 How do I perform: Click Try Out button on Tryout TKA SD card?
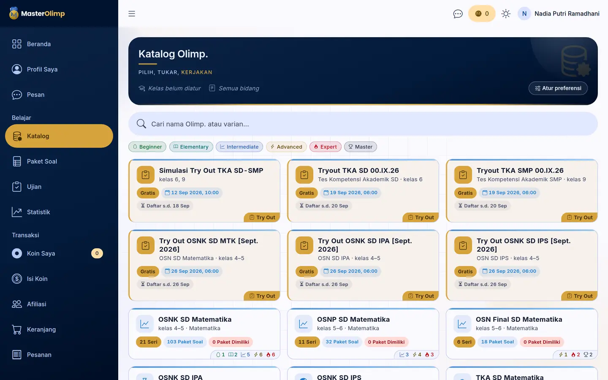click(421, 217)
